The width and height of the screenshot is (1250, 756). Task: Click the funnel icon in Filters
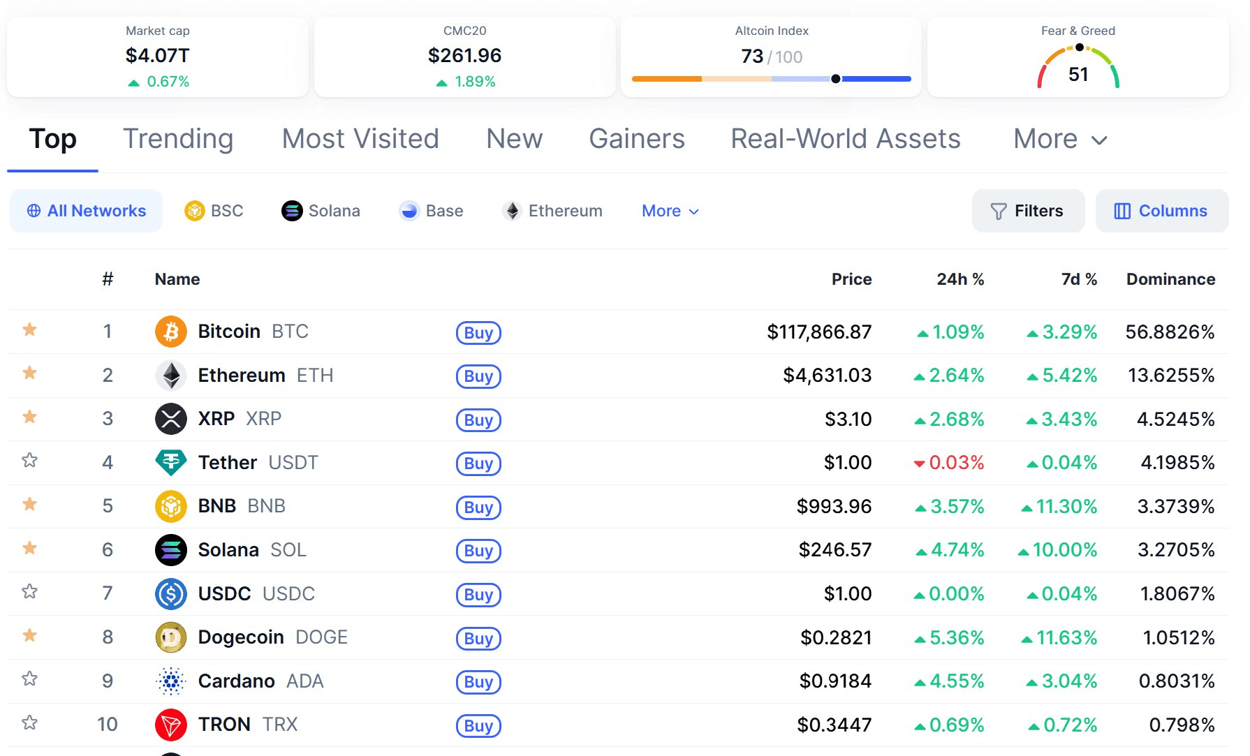[x=999, y=211]
